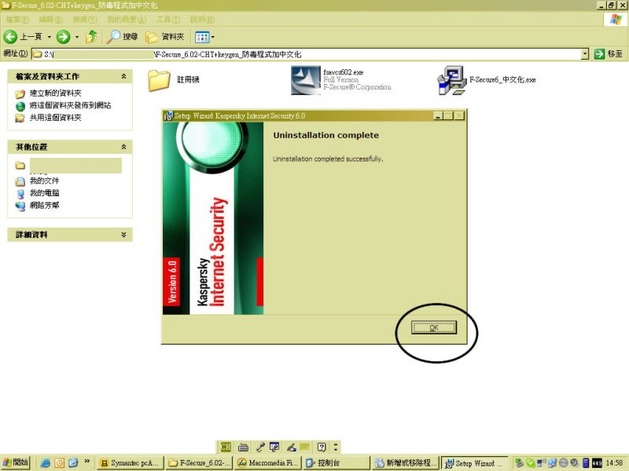Open the Forward button history dropdown arrow
The height and width of the screenshot is (471, 629).
tap(77, 37)
